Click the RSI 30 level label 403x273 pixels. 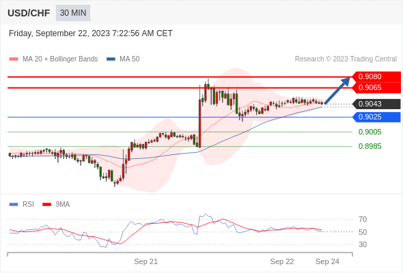click(x=363, y=244)
